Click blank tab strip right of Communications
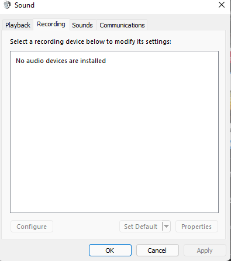The width and height of the screenshot is (231, 261). [x=186, y=25]
